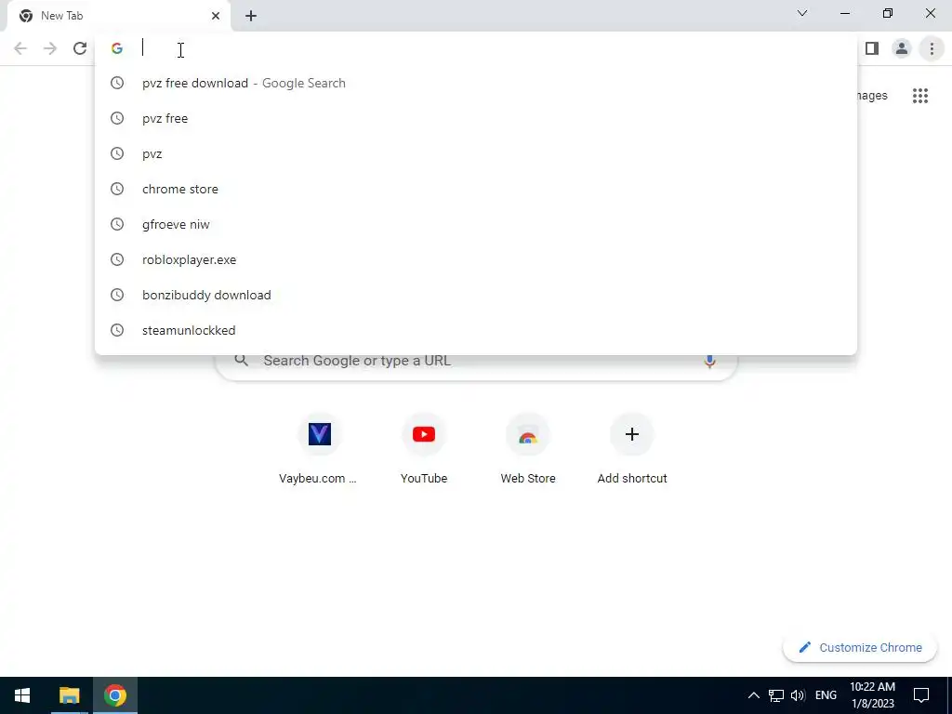
Task: Click the back navigation arrow
Action: 20,48
